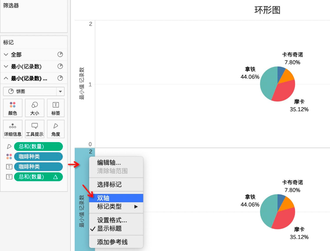
Task: Click the color dots icon beside 咖啡种类 pill
Action: [x=9, y=157]
